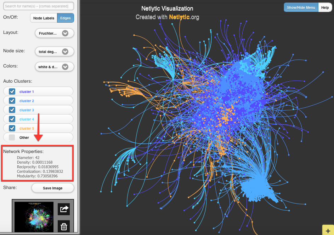
Task: Select the saved network visualization thumbnail
Action: pos(34,217)
